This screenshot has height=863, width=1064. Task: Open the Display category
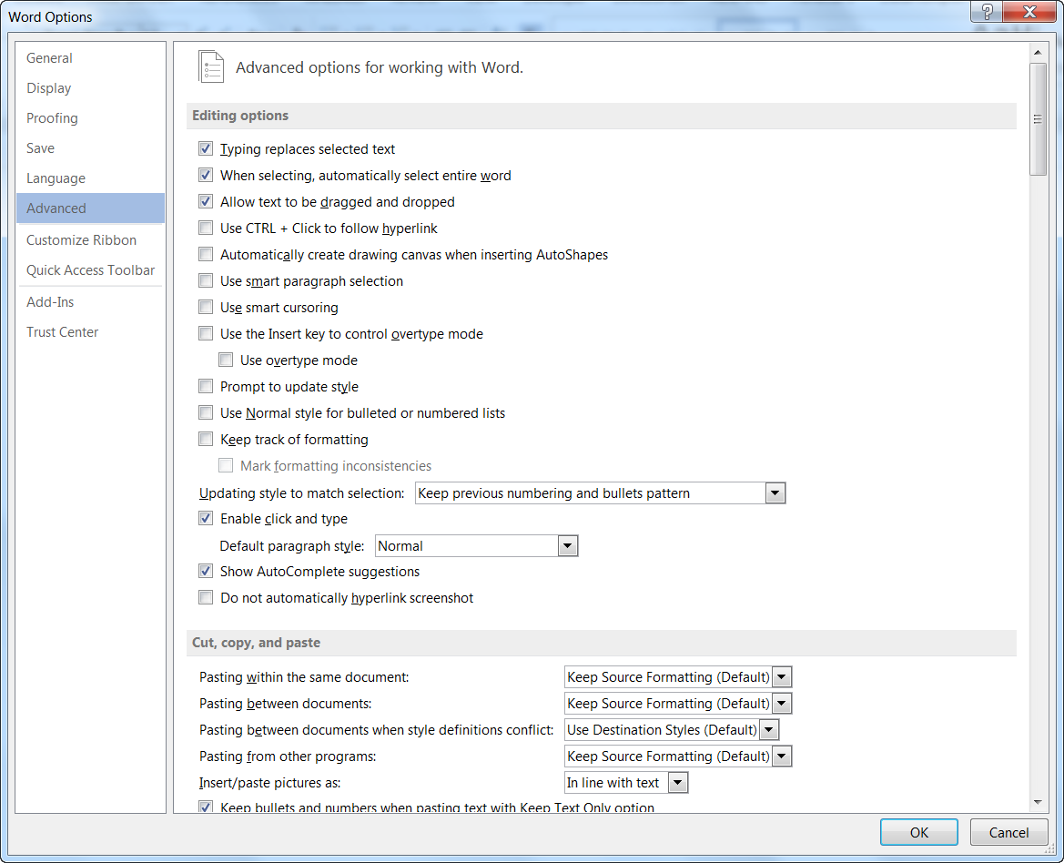tap(90, 88)
